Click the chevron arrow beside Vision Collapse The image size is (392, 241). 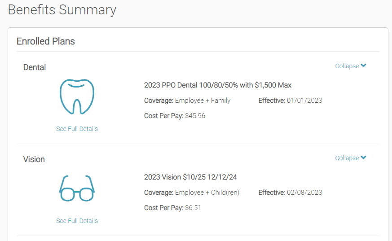[364, 158]
